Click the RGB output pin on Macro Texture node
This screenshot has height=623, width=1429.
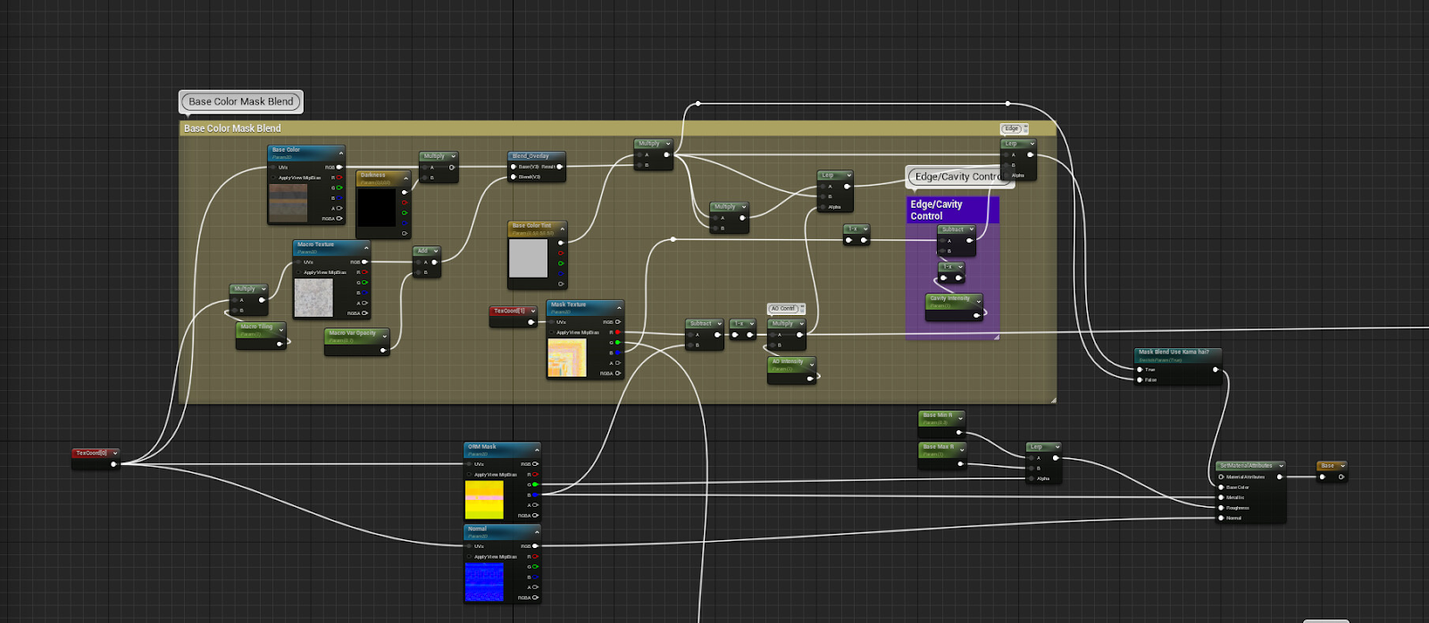[x=364, y=262]
